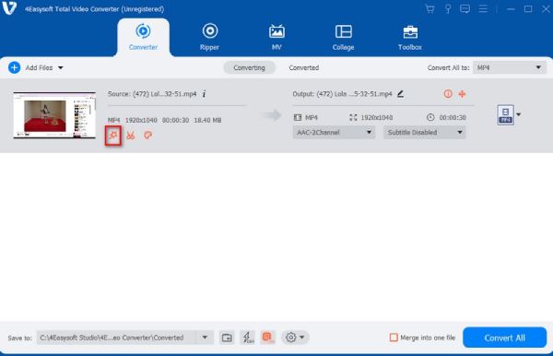Open the AAC-2Channel audio dropdown
The image size is (553, 356).
[334, 132]
